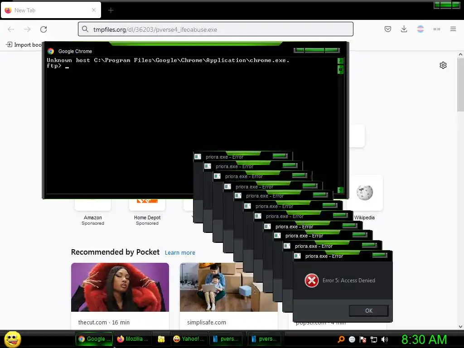The image size is (464, 348).
Task: Select the New Tab browser tab
Action: 51,10
